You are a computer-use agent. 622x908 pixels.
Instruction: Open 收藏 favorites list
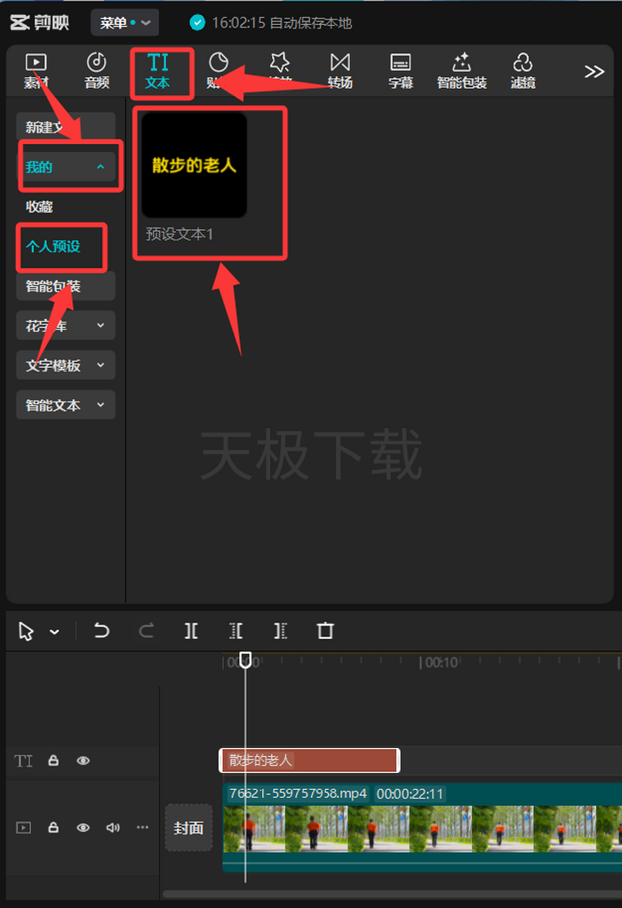[39, 207]
